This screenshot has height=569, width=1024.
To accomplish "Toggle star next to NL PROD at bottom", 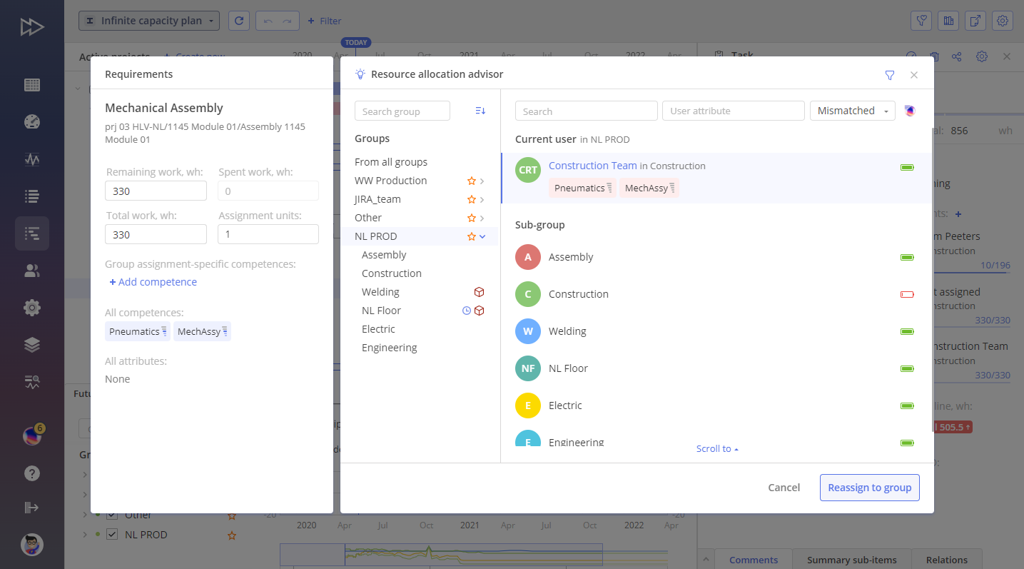I will [231, 535].
